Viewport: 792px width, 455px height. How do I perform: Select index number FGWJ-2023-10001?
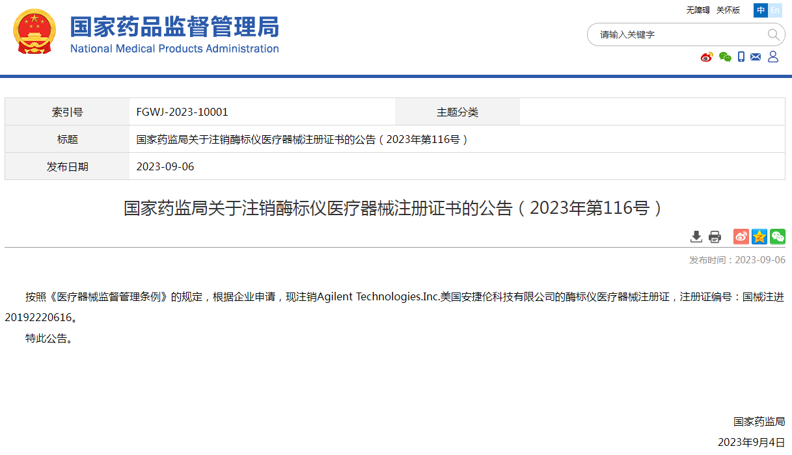click(182, 112)
